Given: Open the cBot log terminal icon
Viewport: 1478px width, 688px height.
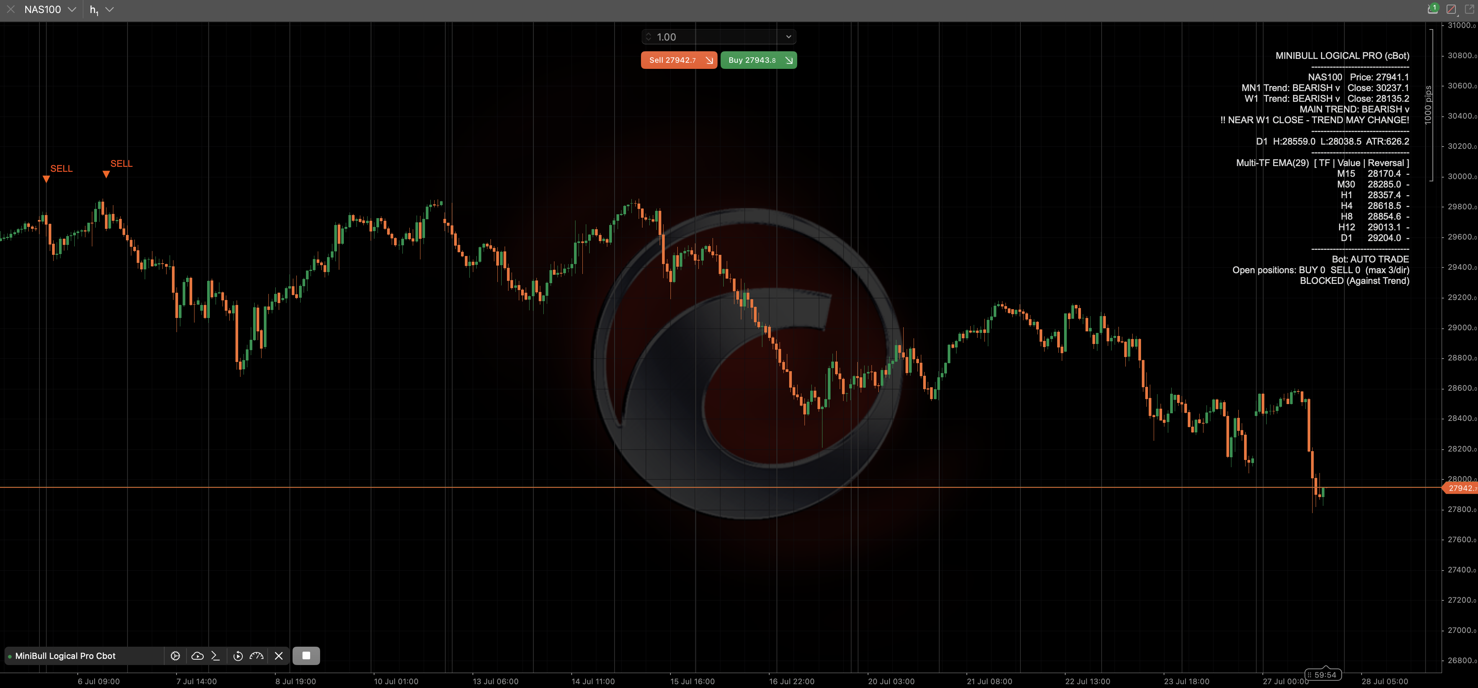Looking at the screenshot, I should click(x=216, y=655).
